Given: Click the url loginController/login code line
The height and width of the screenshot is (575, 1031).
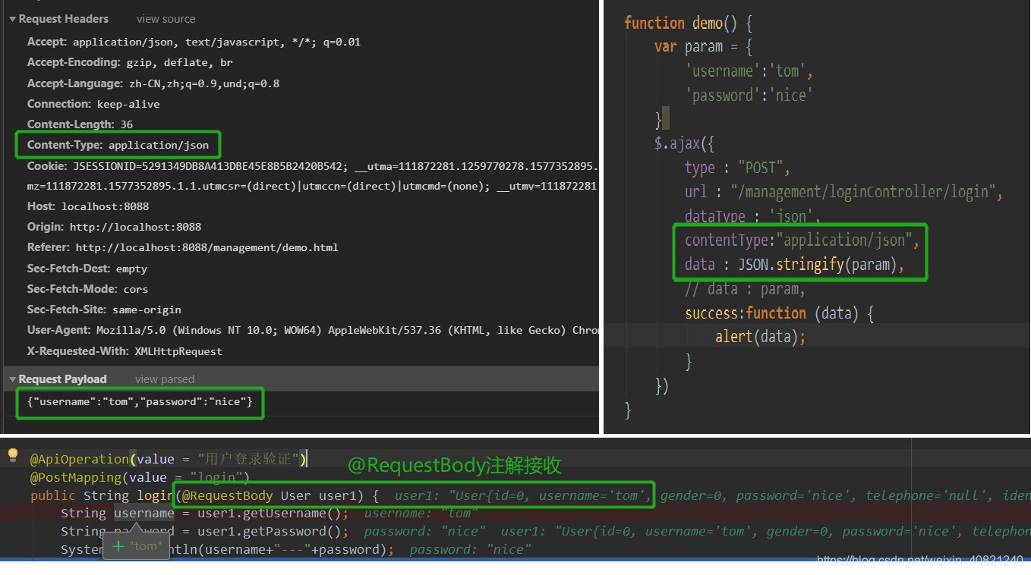Looking at the screenshot, I should point(844,191).
